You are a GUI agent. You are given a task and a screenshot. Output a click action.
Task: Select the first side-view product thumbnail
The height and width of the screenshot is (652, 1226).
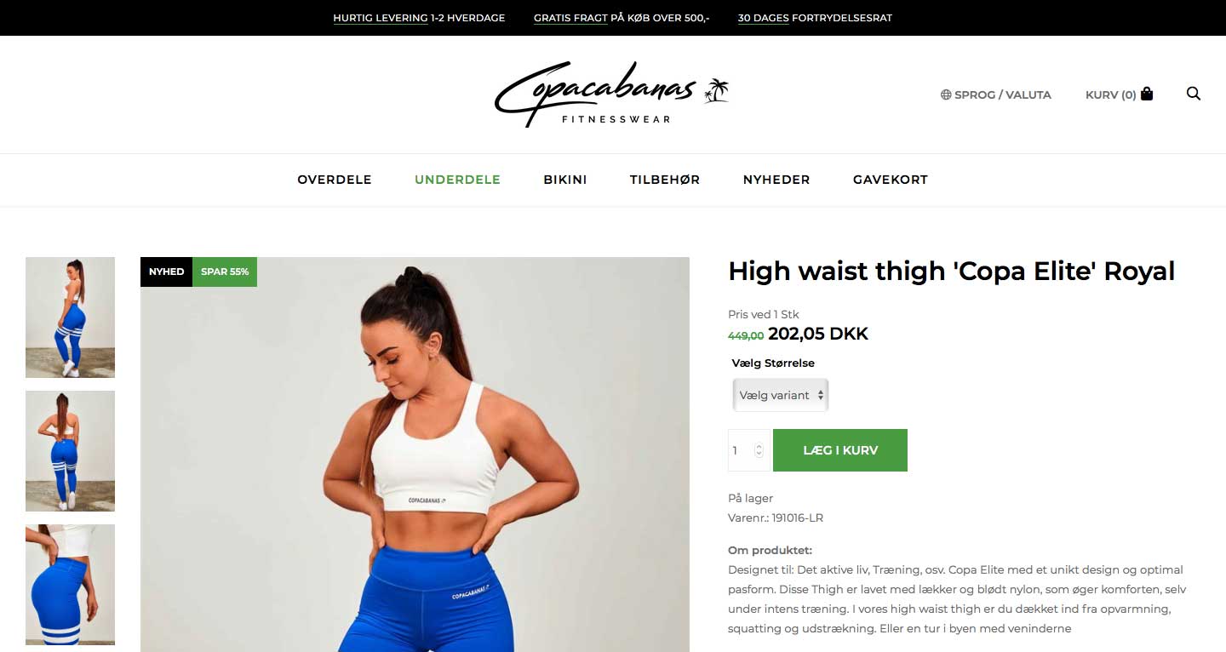(70, 317)
